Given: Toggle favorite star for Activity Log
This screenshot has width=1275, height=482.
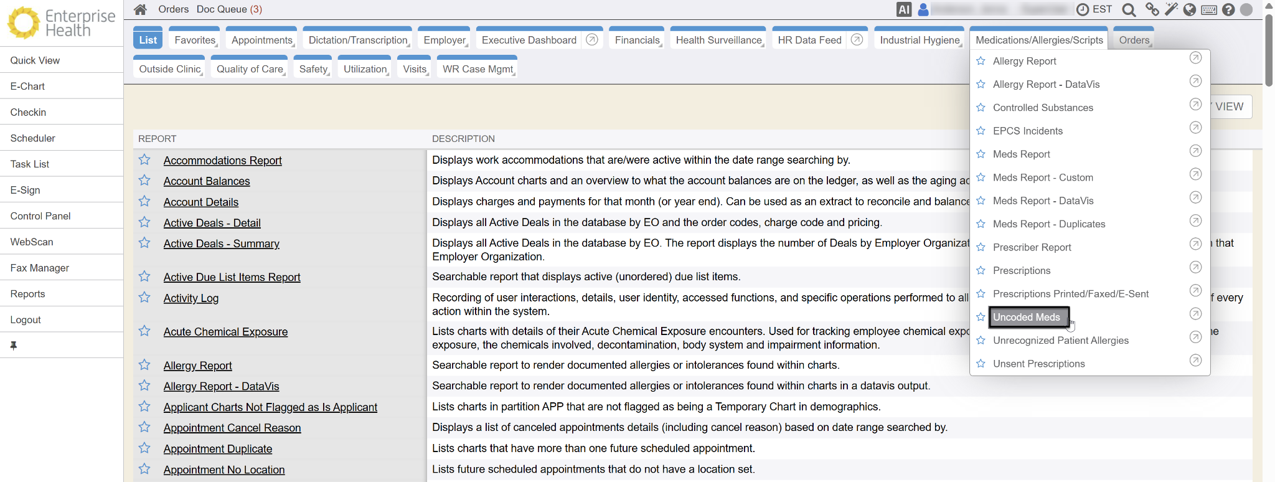Looking at the screenshot, I should pos(144,298).
